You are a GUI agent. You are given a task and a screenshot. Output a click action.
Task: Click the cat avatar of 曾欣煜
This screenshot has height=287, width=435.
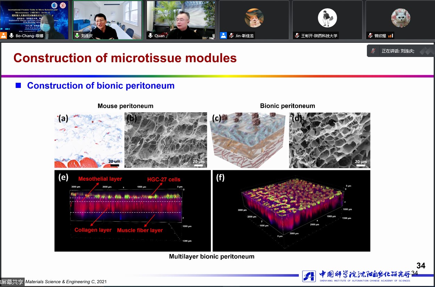coord(401,18)
